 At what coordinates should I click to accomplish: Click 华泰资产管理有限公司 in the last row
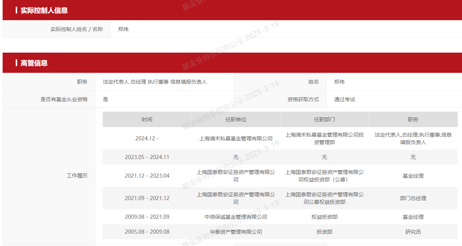235,231
